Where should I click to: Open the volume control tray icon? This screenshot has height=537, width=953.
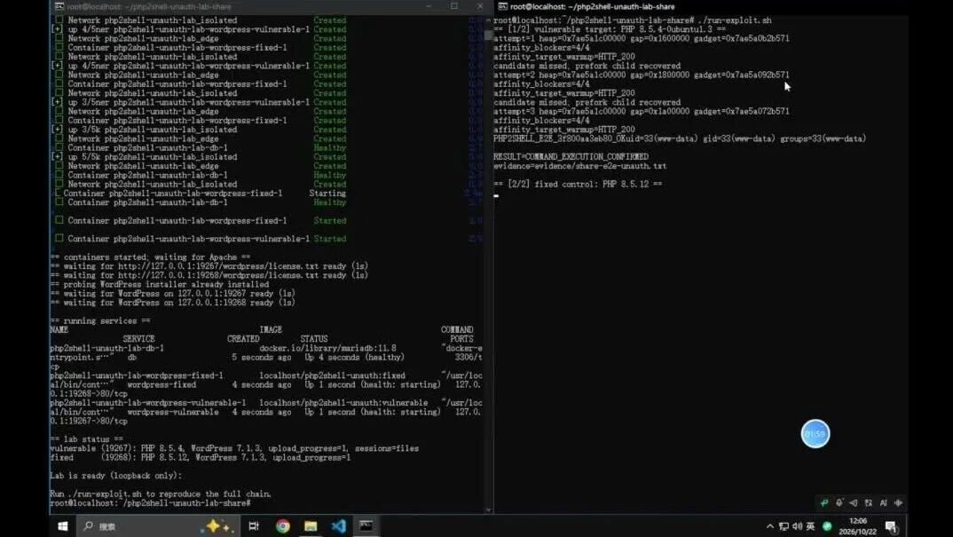[x=798, y=526]
